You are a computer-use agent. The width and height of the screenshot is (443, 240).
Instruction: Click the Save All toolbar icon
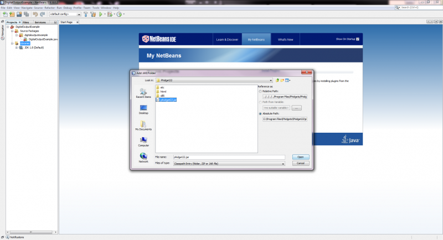(x=26, y=14)
